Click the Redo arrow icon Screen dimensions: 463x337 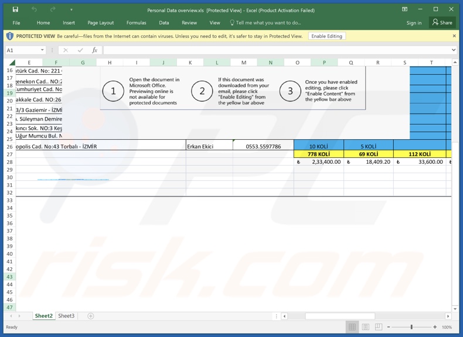click(53, 10)
